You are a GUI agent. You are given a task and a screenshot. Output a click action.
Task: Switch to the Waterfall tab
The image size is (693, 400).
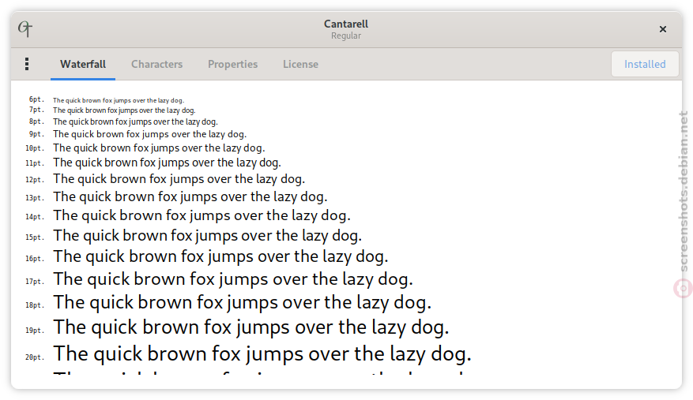83,64
